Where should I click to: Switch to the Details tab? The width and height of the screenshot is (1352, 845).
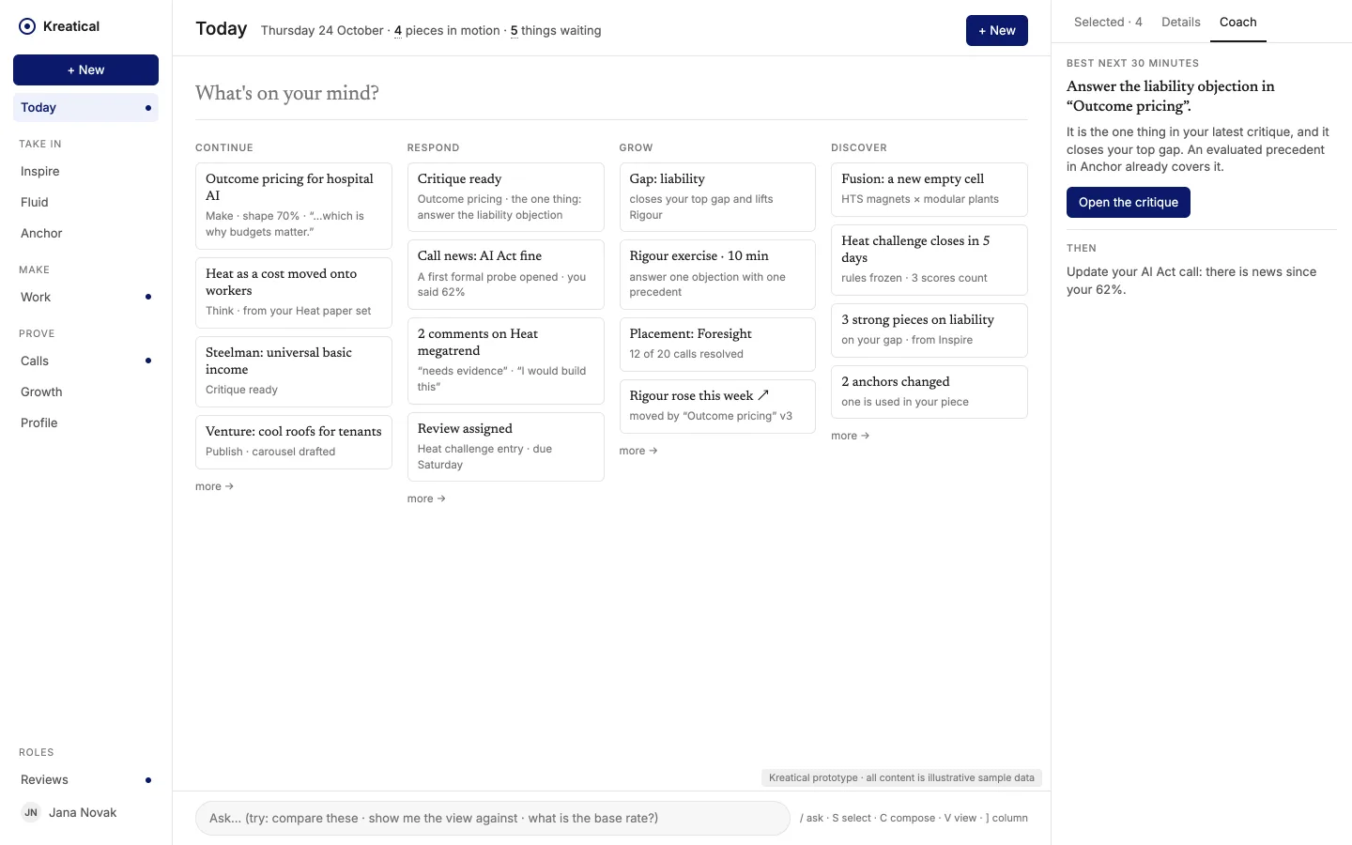point(1180,22)
